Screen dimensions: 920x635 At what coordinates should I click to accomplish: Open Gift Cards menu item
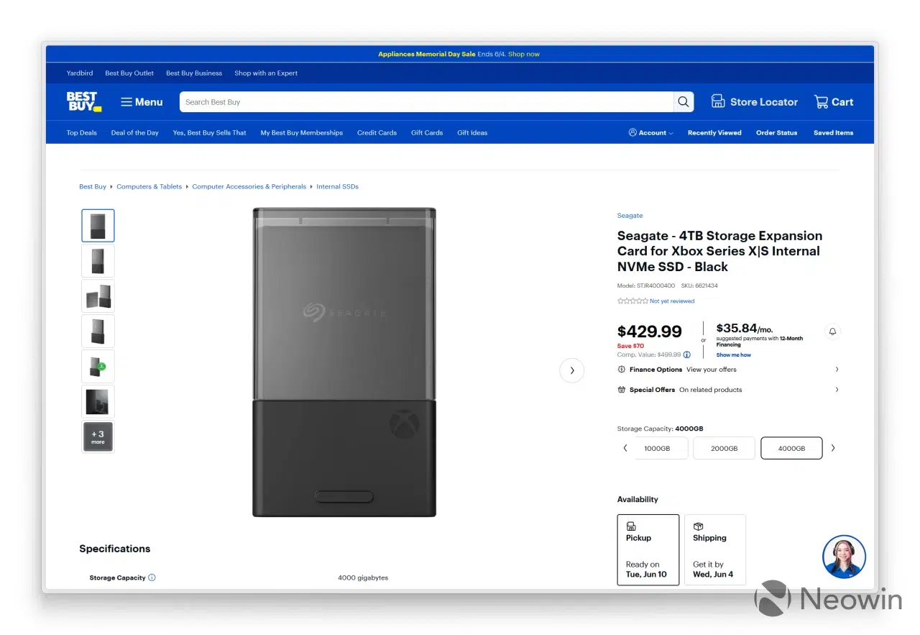click(427, 133)
